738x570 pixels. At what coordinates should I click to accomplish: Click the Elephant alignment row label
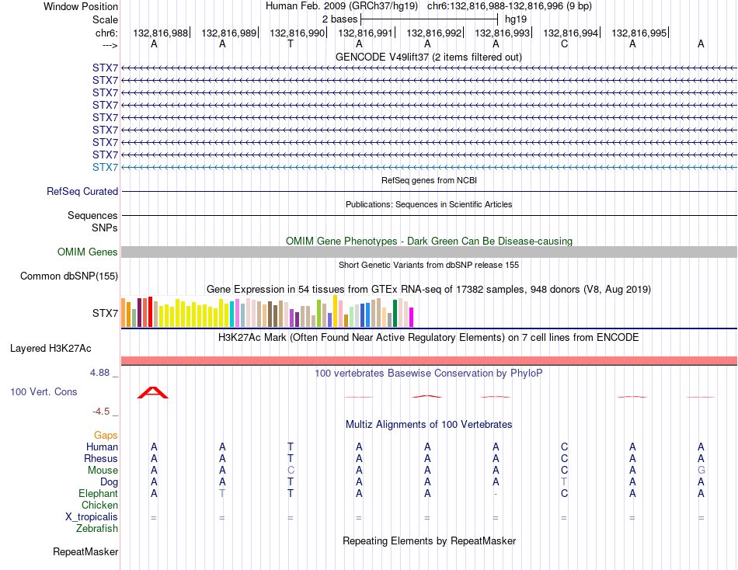tap(99, 493)
